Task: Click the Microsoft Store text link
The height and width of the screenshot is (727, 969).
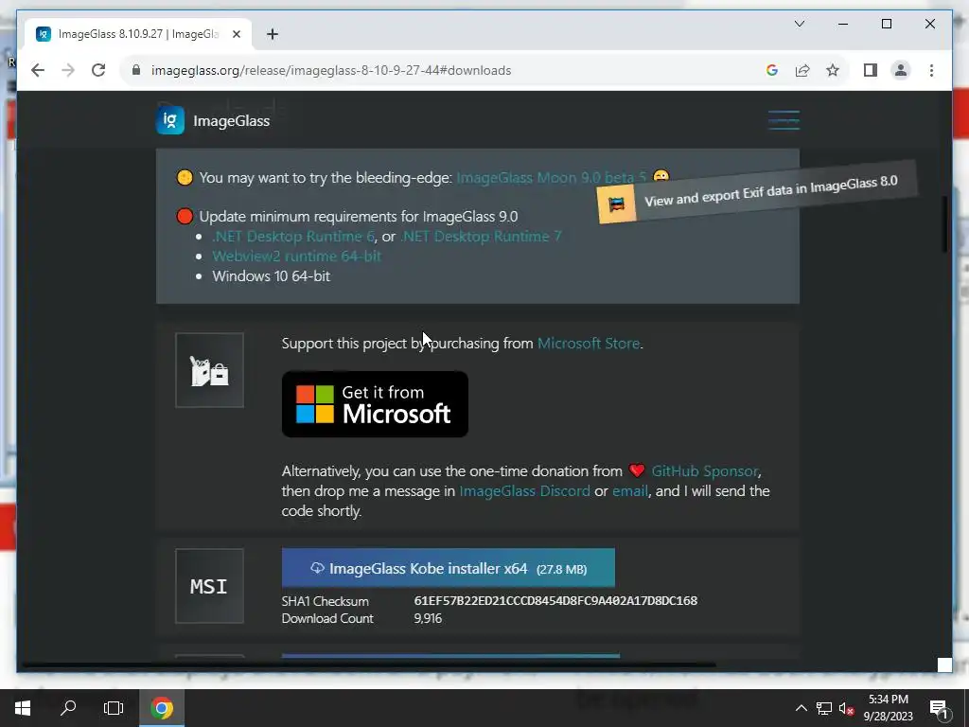Action: (x=589, y=343)
